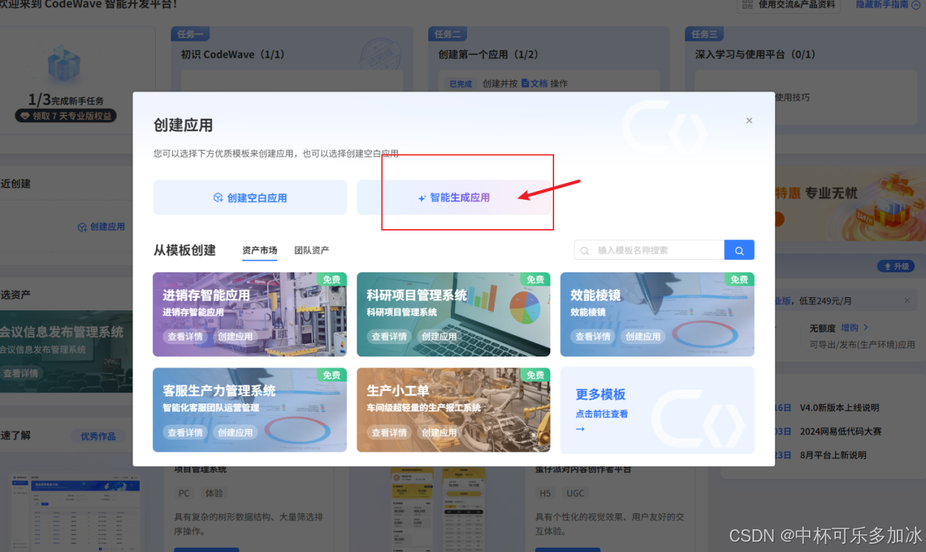
Task: Click 隐藏新手指南 in background page
Action: point(888,4)
